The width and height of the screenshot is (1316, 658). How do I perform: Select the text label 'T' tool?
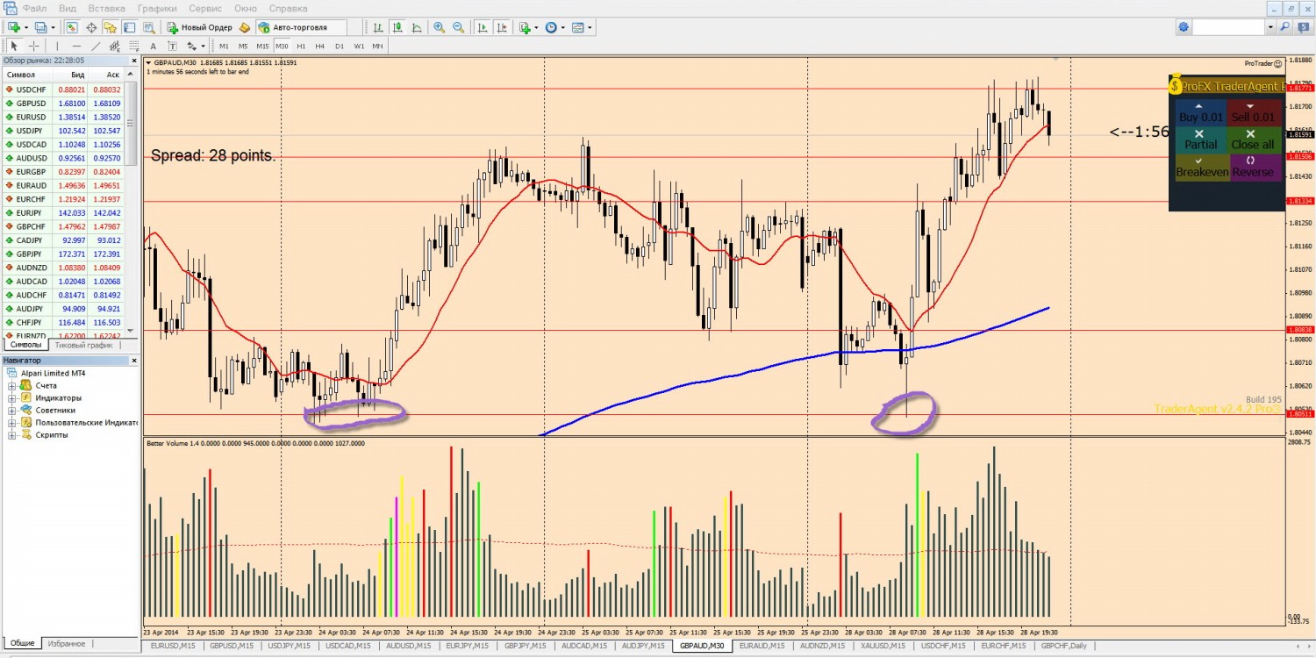coord(172,46)
